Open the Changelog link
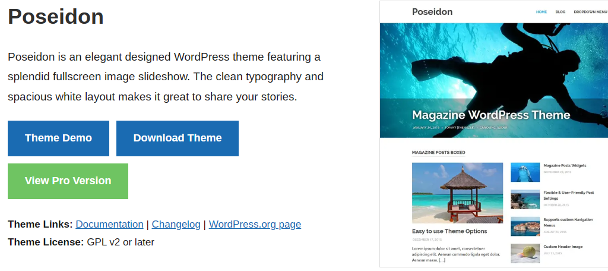 176,225
